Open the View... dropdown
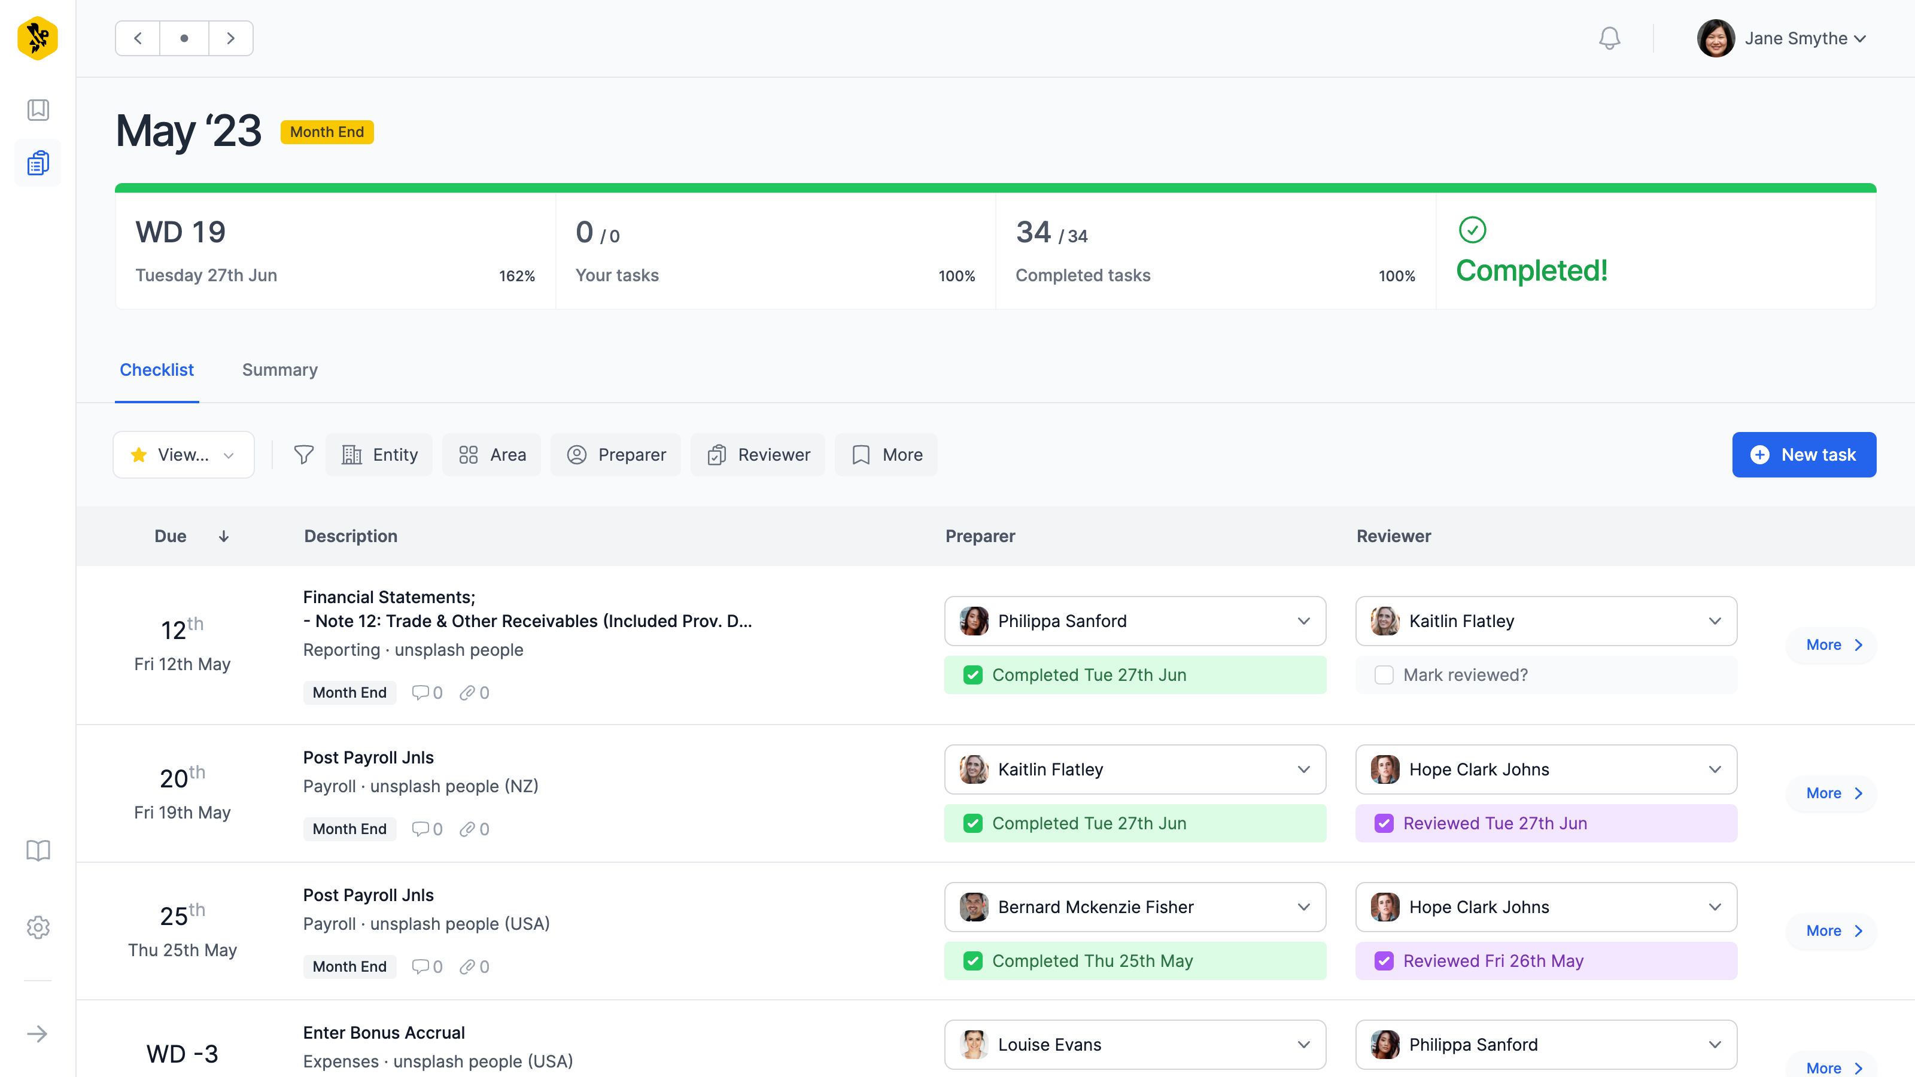The width and height of the screenshot is (1915, 1077). pyautogui.click(x=183, y=455)
